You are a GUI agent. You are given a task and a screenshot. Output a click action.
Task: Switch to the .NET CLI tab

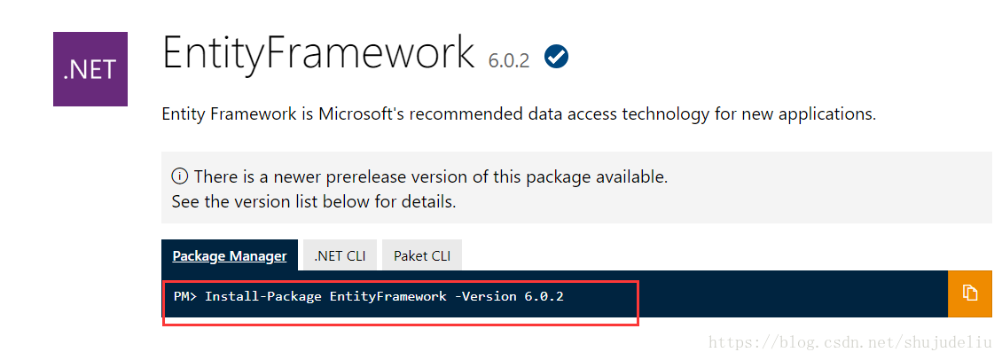[340, 255]
